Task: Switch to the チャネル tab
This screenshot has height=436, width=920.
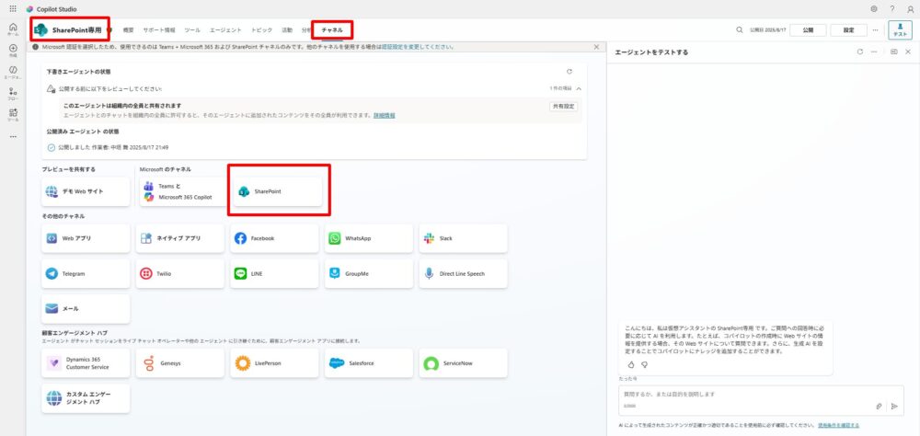Action: click(332, 30)
